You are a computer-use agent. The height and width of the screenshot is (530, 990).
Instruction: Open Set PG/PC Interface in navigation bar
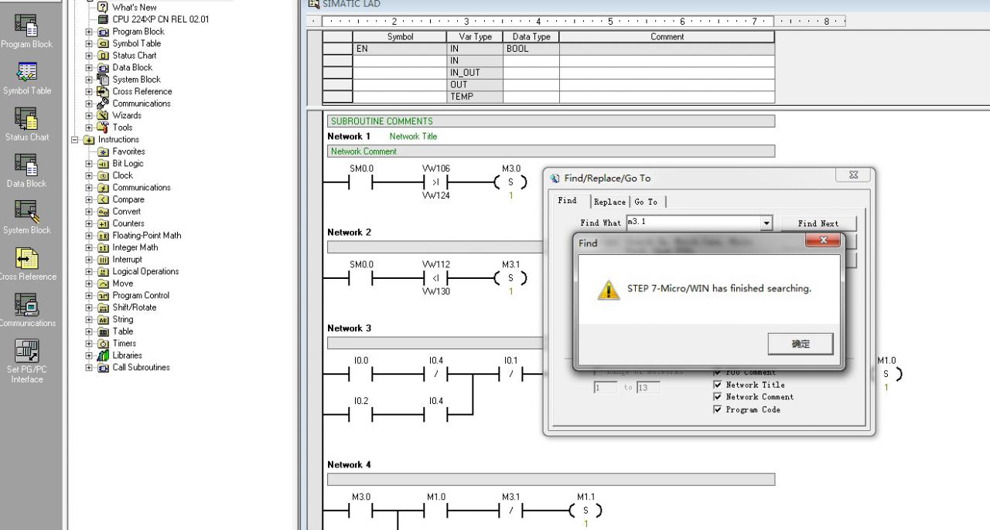(26, 361)
